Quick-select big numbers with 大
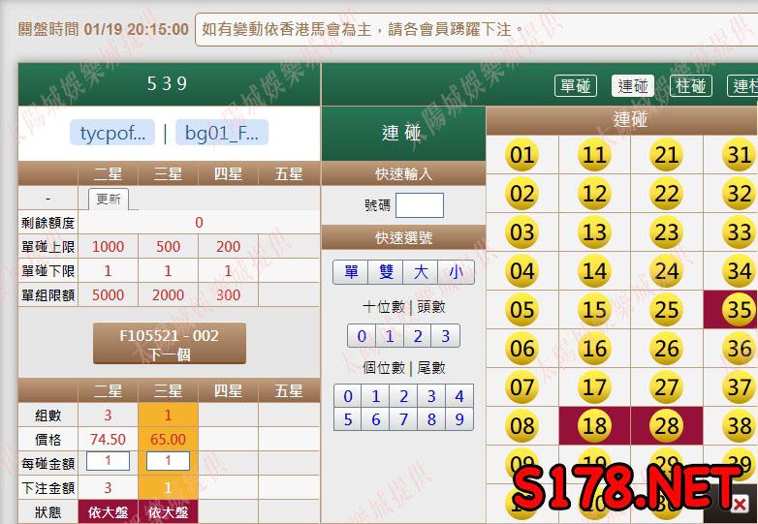The height and width of the screenshot is (524, 758). [421, 272]
